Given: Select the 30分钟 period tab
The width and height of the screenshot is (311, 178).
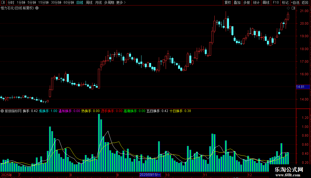Looking at the screenshot, I should [56, 2].
